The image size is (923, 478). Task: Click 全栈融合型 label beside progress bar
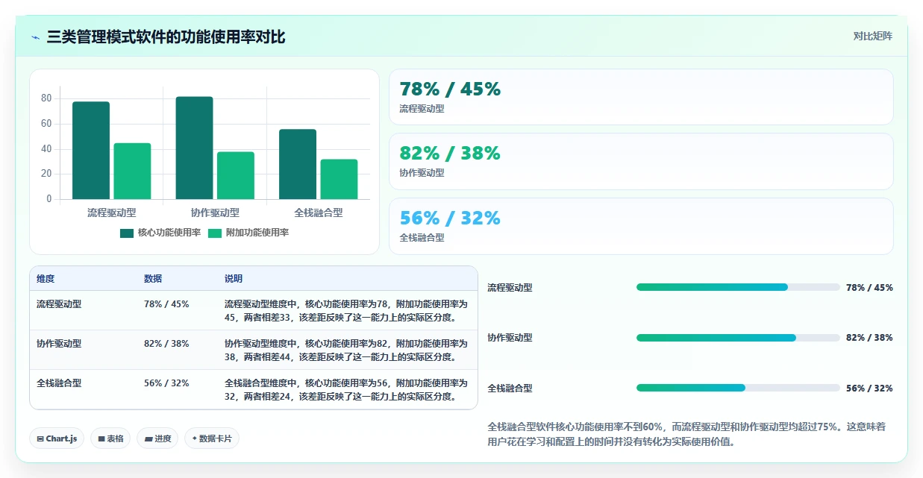pyautogui.click(x=510, y=388)
